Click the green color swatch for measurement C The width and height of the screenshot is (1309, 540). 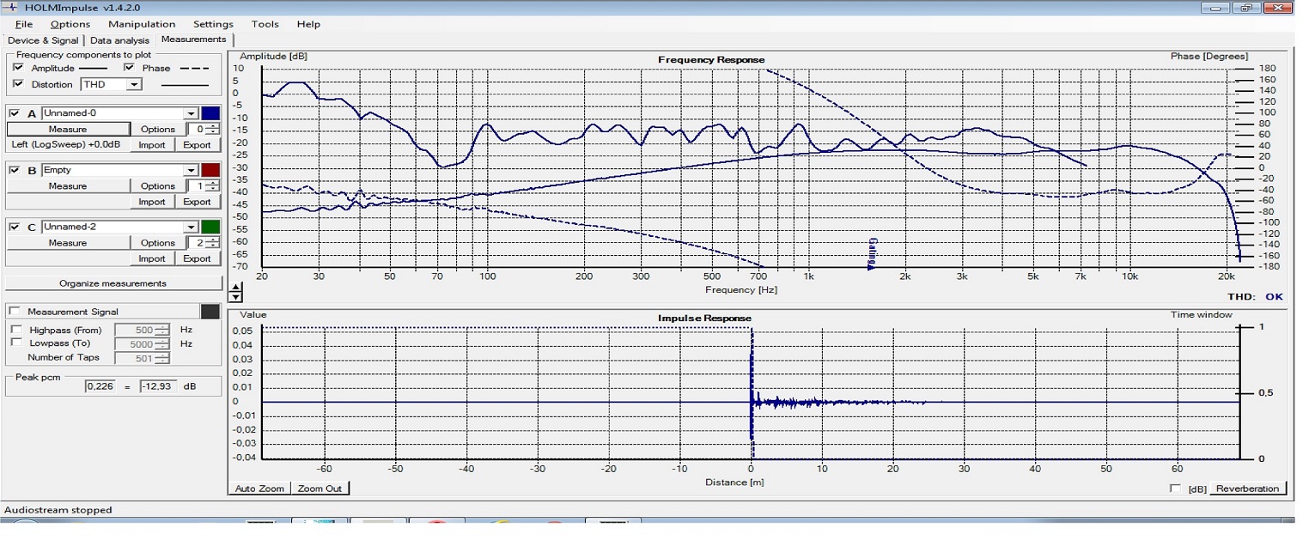tap(210, 227)
